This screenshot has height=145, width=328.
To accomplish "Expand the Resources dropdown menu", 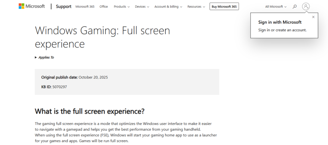I will 196,6.
